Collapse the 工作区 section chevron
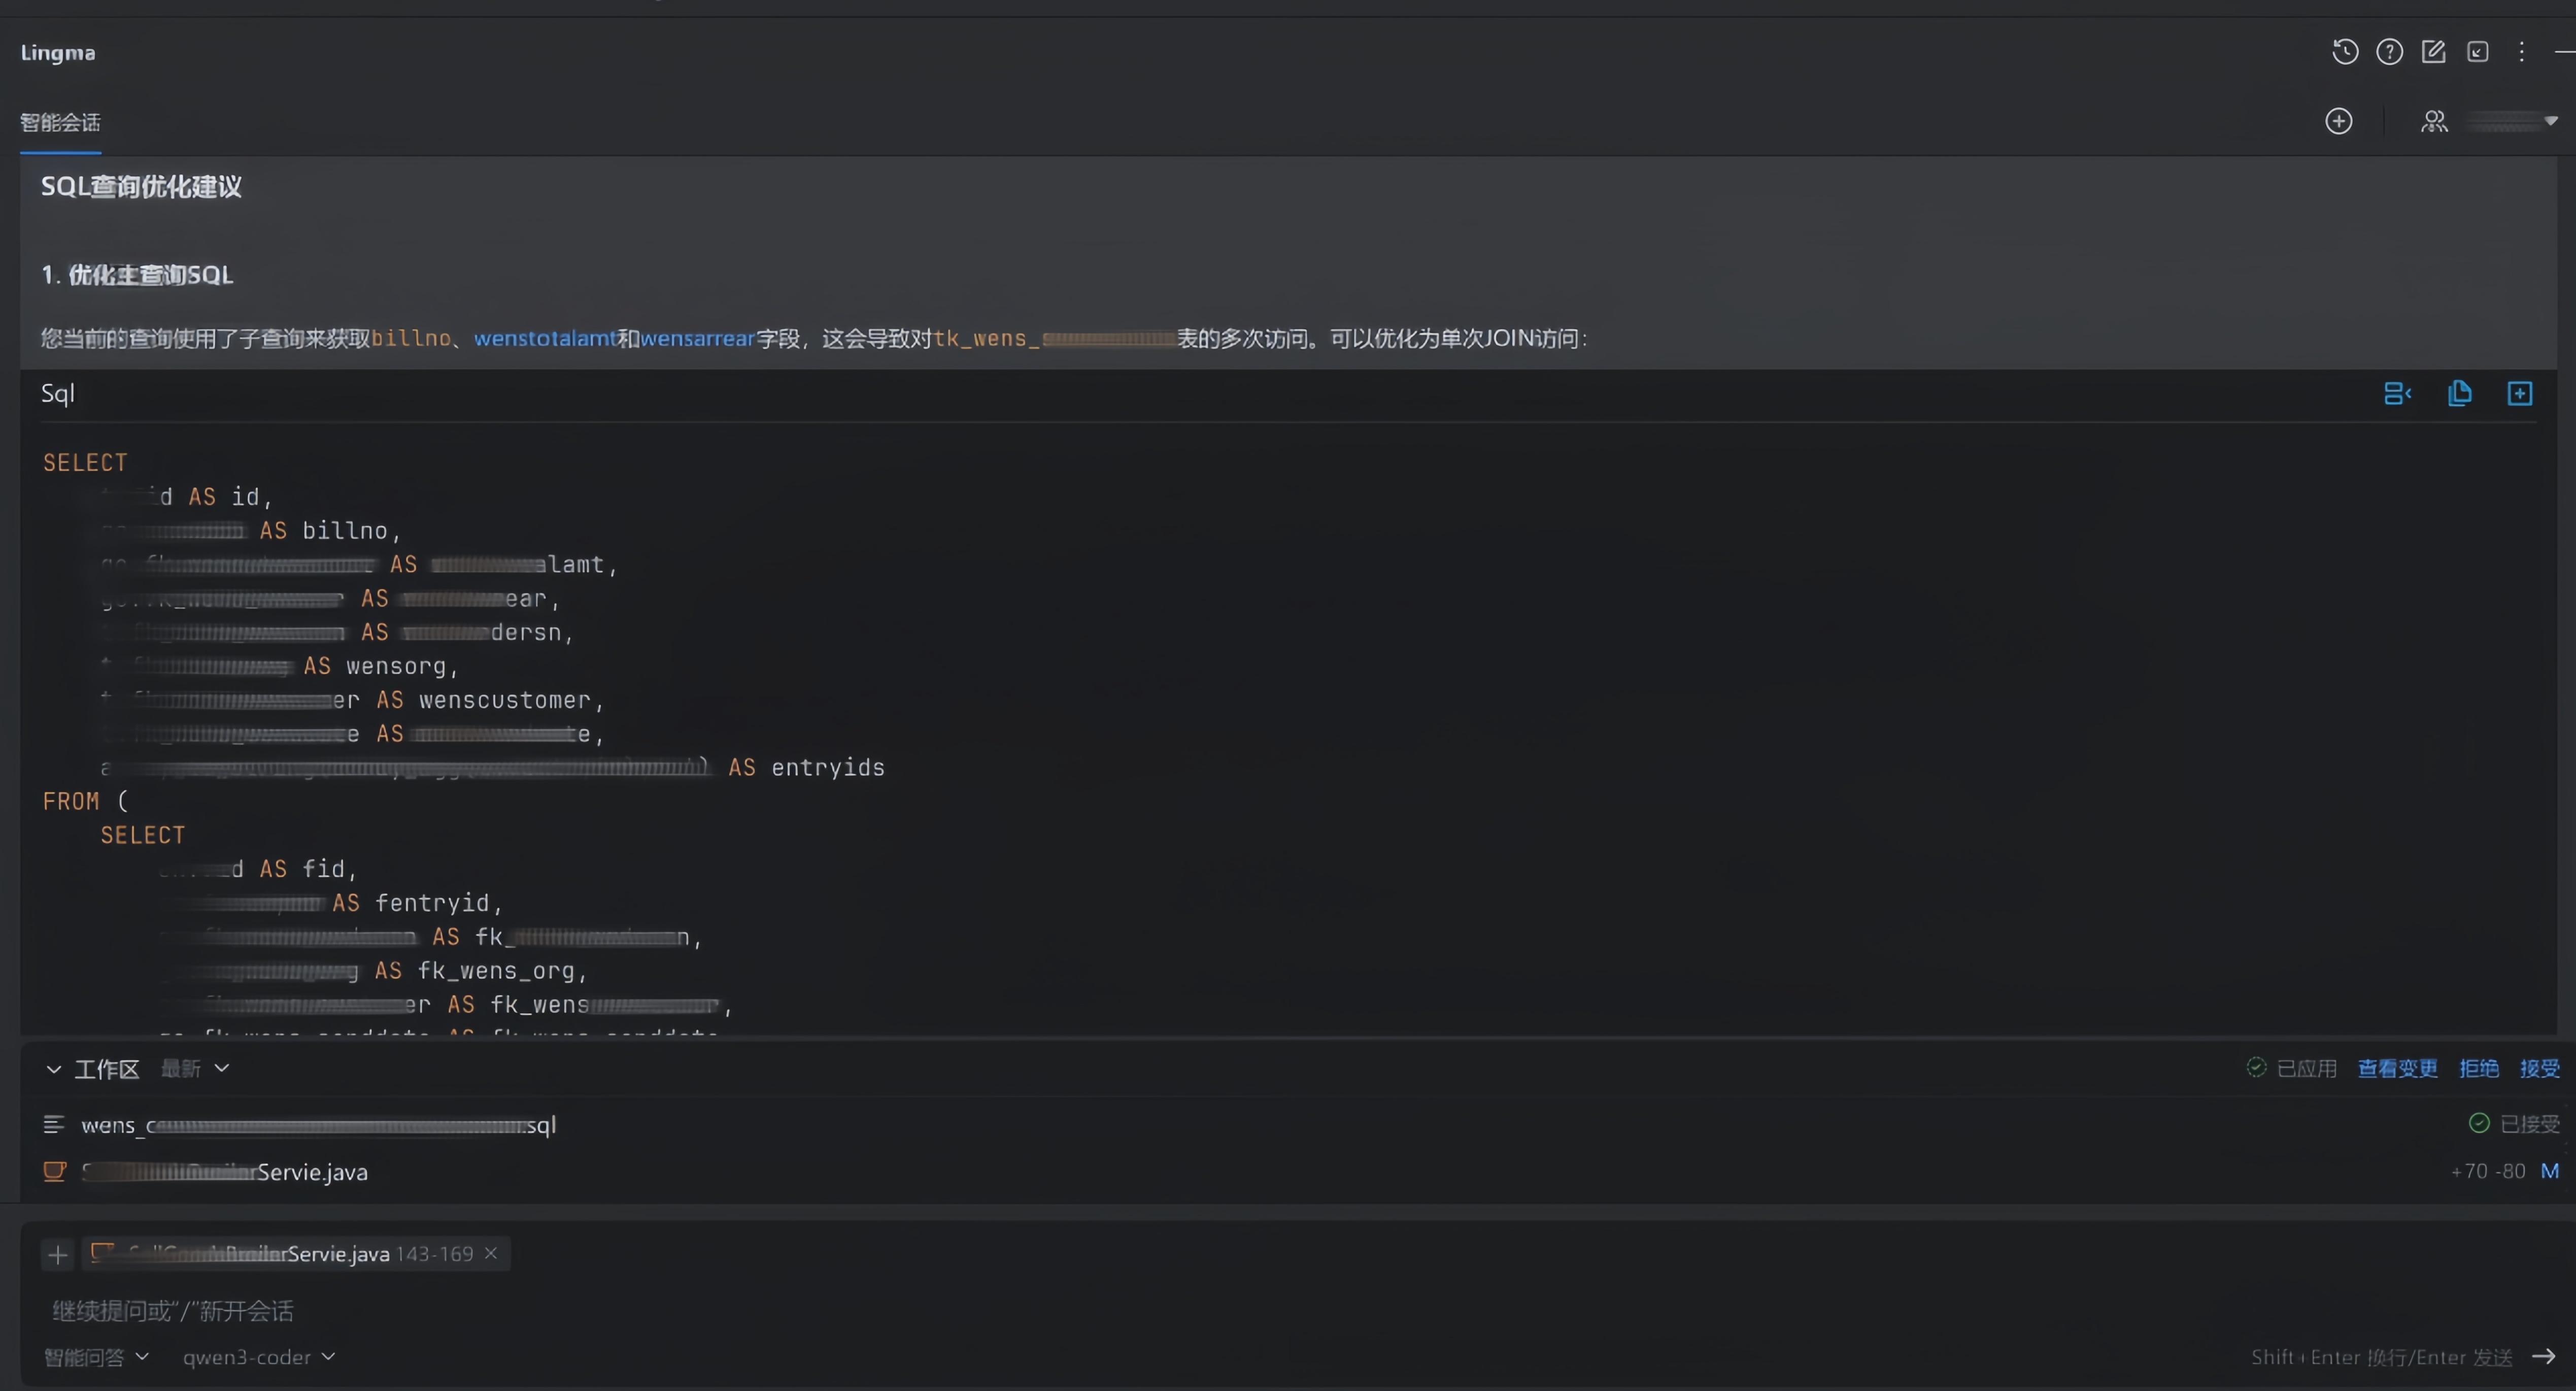2576x1391 pixels. point(53,1069)
